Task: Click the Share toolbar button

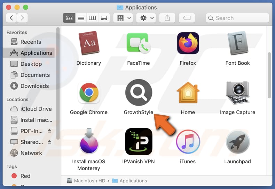Action: 167,18
